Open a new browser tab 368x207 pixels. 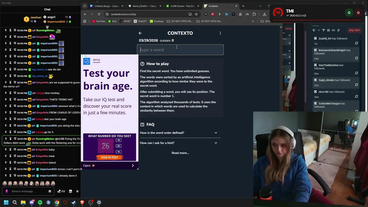(x=243, y=6)
